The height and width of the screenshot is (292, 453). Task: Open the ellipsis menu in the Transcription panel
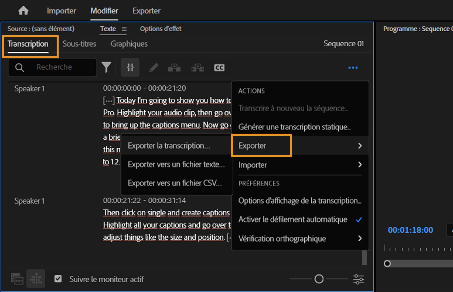(353, 67)
